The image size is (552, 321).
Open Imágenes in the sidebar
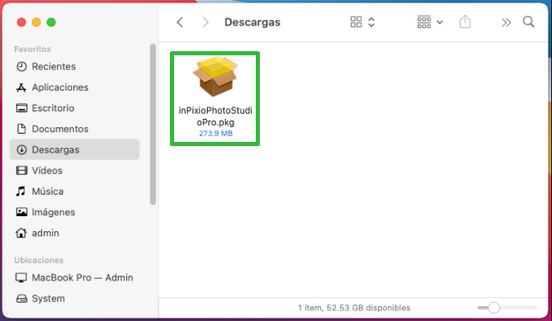pyautogui.click(x=74, y=212)
